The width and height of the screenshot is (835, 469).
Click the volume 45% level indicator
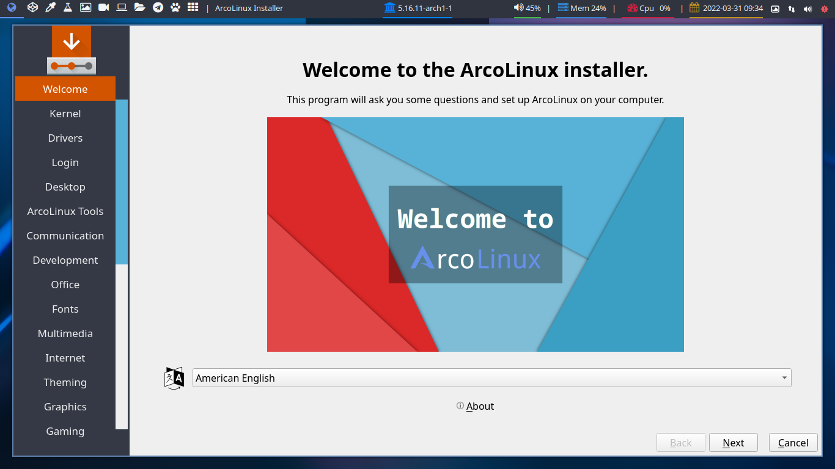528,9
